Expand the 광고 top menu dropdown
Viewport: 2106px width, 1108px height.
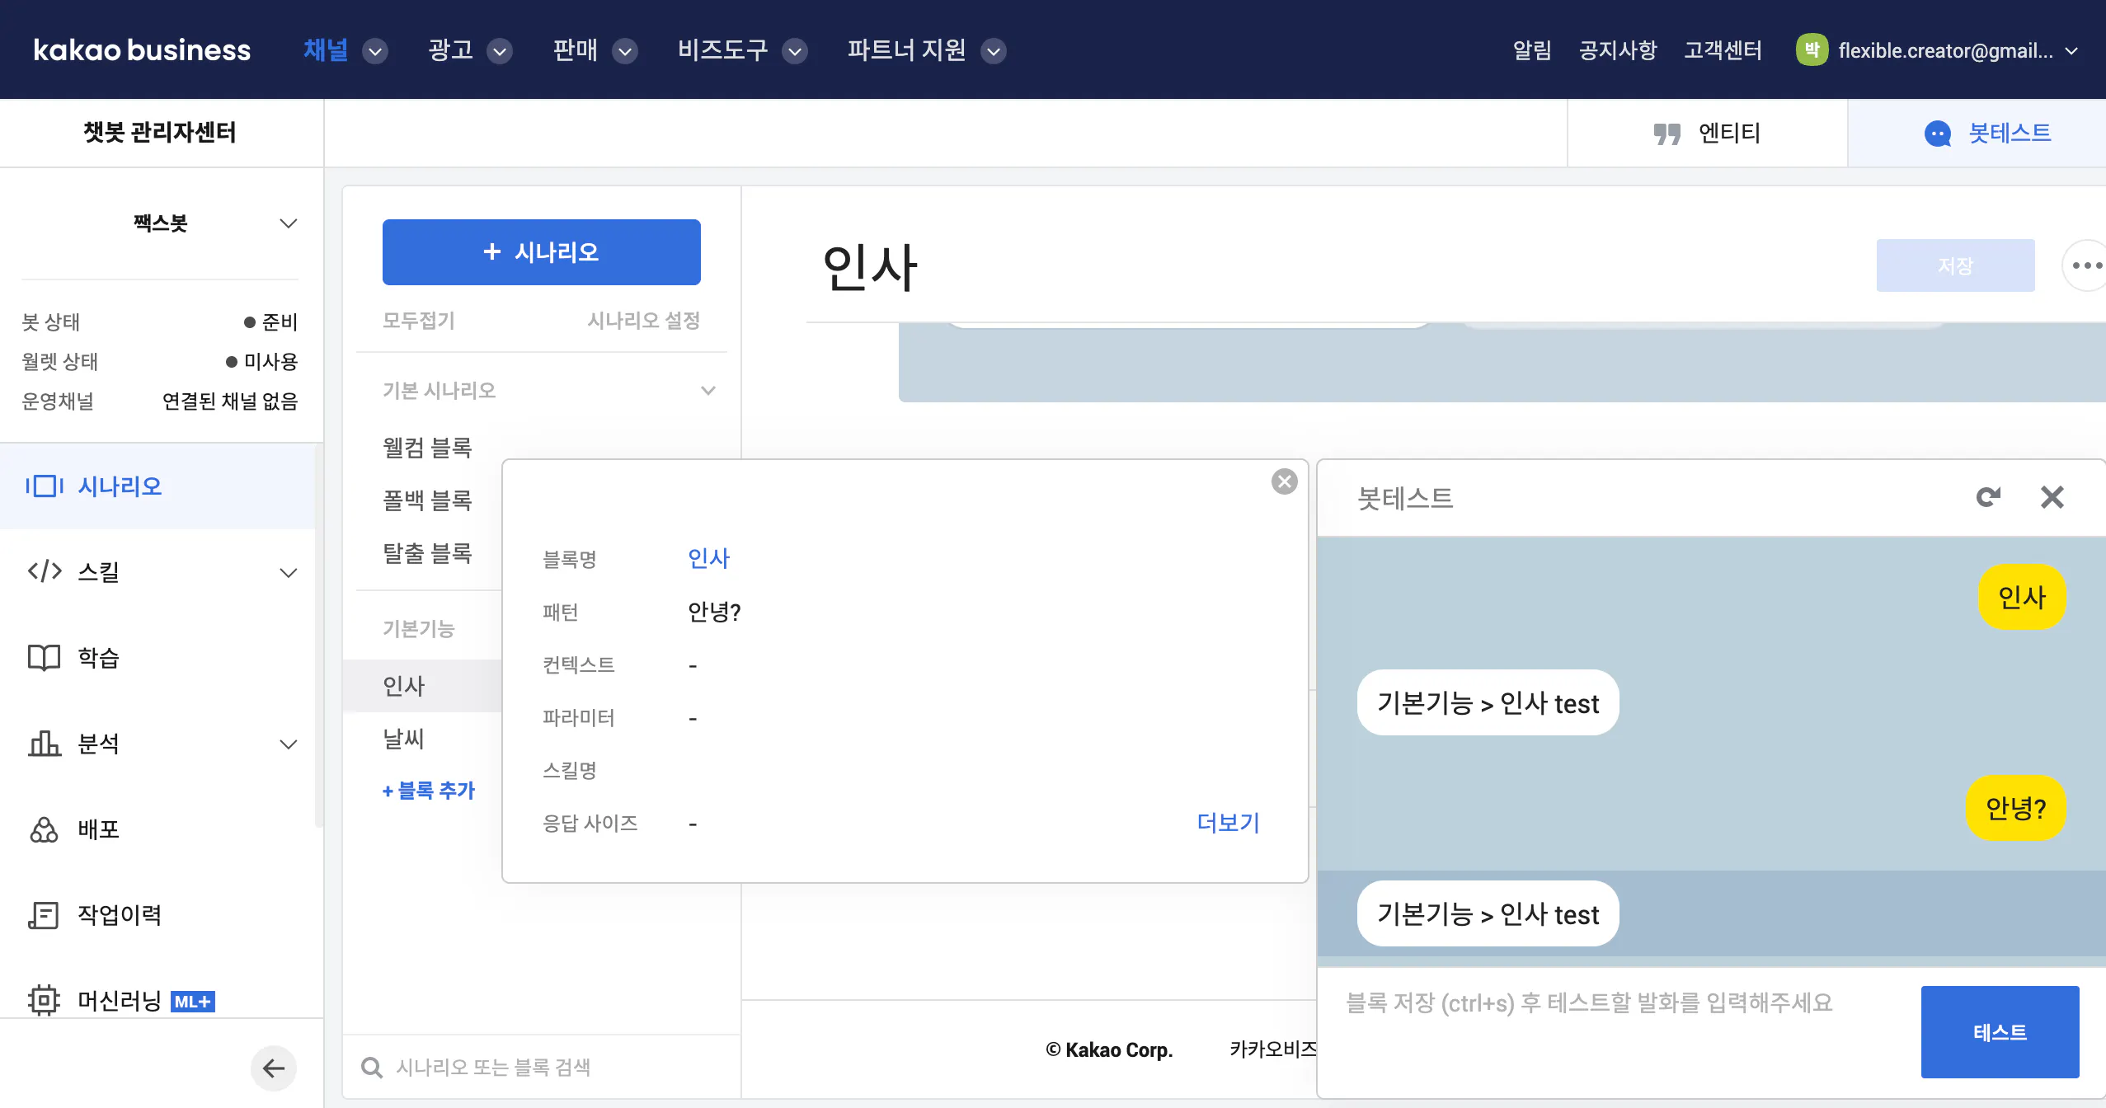pyautogui.click(x=500, y=51)
